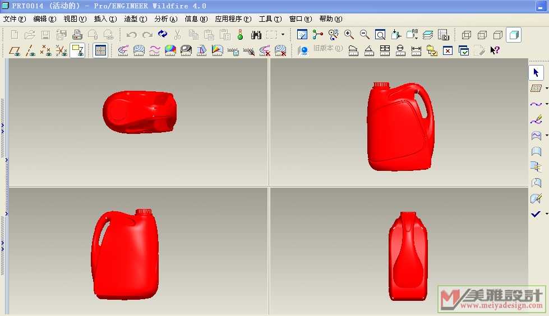Click the Distance measure icon
The image size is (549, 316).
(x=354, y=51)
